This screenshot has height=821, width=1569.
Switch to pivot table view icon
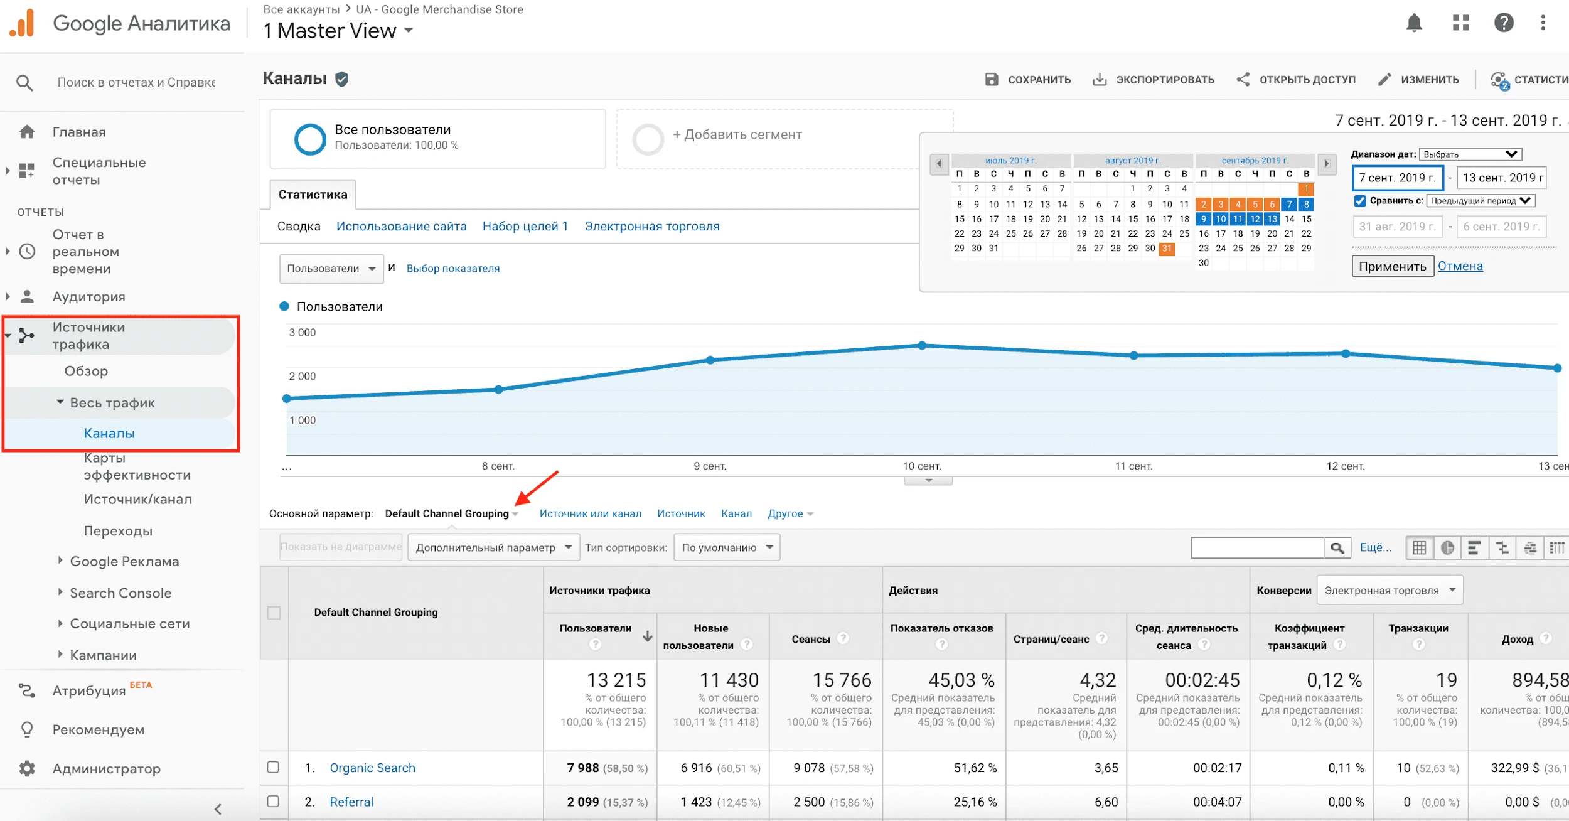coord(1556,548)
